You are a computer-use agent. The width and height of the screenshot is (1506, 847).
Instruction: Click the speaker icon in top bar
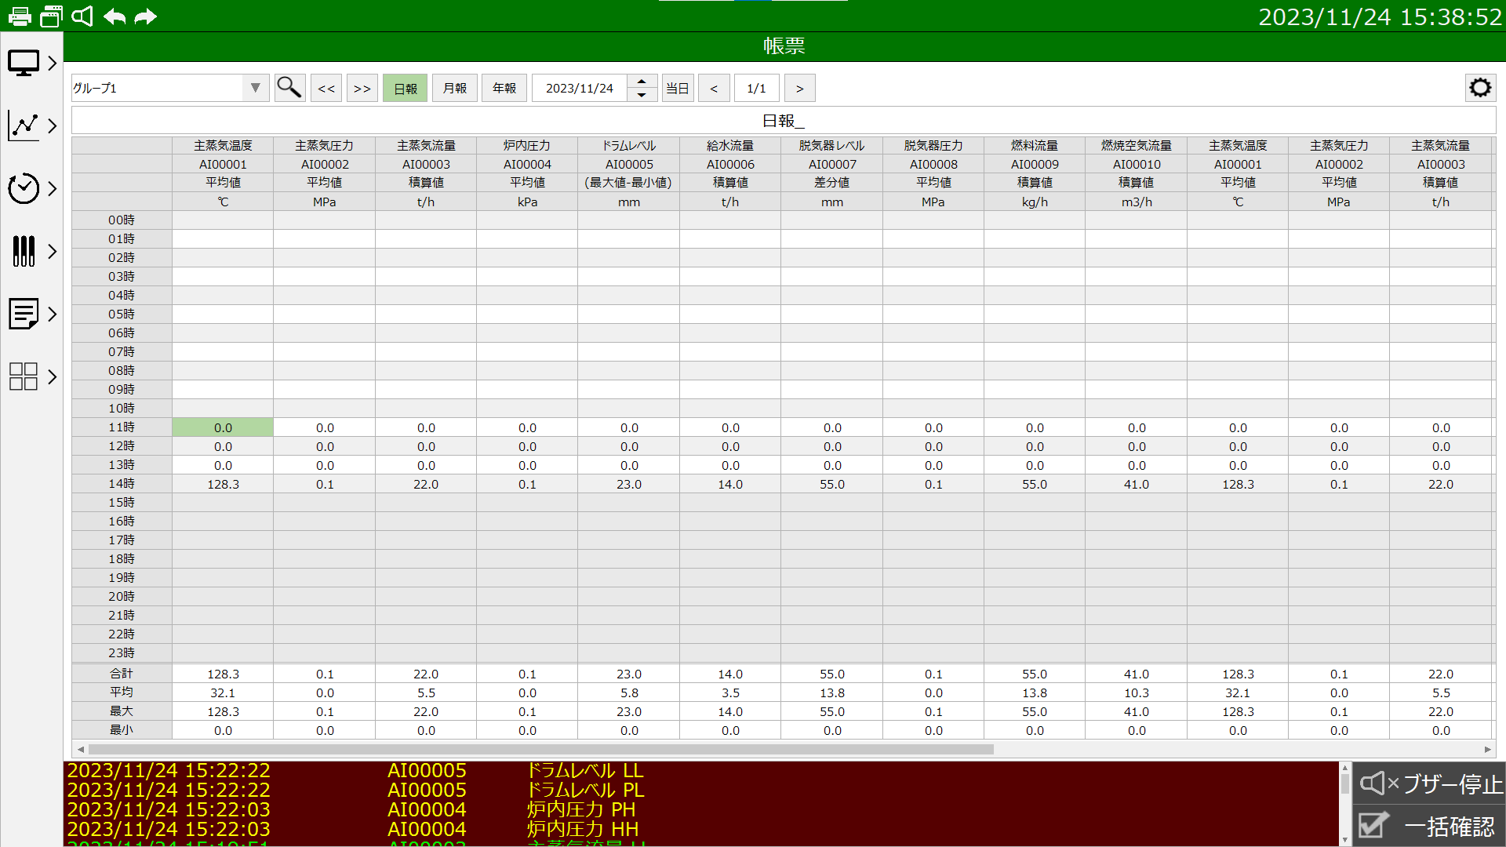pos(82,16)
